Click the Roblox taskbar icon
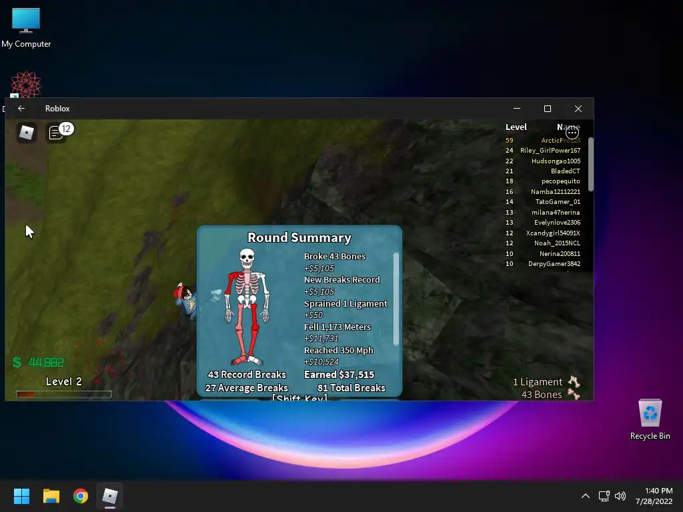This screenshot has height=512, width=683. [x=110, y=496]
